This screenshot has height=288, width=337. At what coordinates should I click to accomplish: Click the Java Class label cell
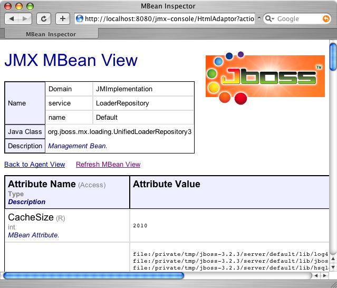(25, 131)
